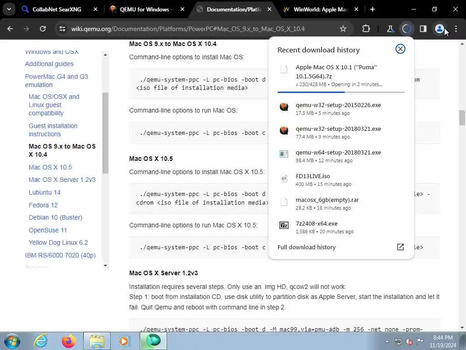Go back to the previous page
This screenshot has width=466, height=350.
[x=10, y=29]
